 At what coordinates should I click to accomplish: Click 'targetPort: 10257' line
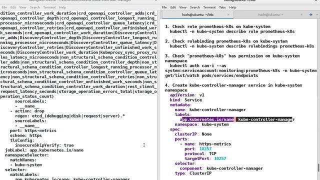[205, 159]
